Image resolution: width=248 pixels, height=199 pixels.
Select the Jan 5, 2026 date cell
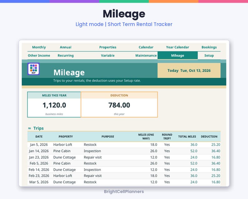coord(39,144)
